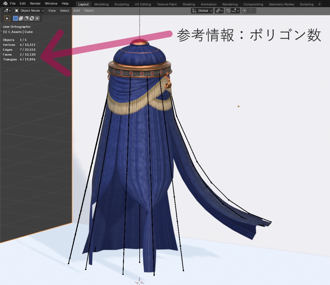Toggle snapping magnet icon
Screen dimensions: 330x285
pyautogui.click(x=228, y=11)
